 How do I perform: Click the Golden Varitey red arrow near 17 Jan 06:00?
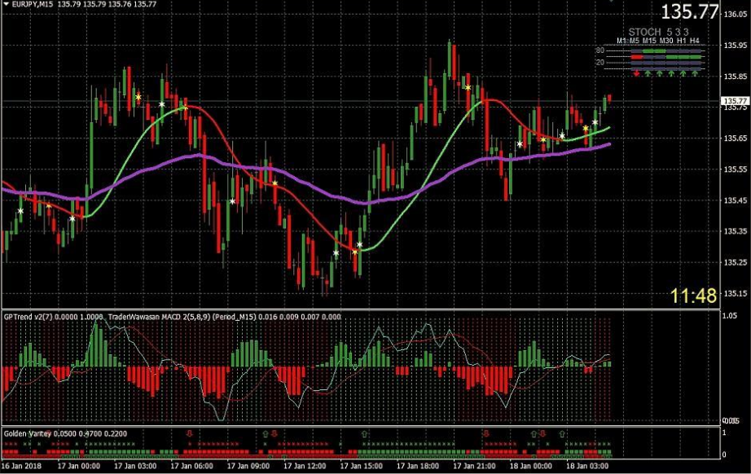[x=190, y=434]
